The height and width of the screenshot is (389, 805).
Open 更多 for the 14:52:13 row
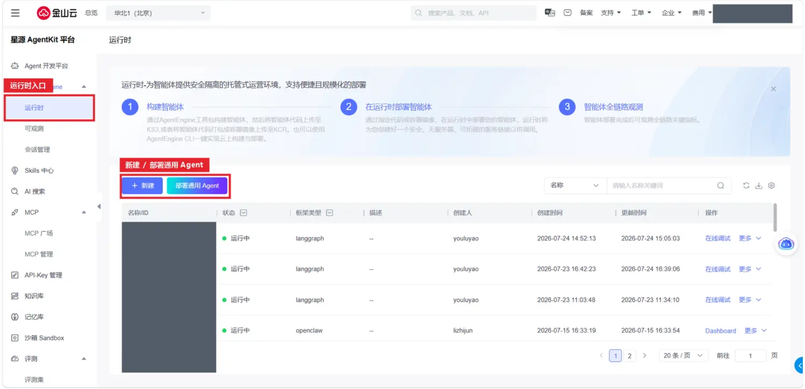pos(750,238)
